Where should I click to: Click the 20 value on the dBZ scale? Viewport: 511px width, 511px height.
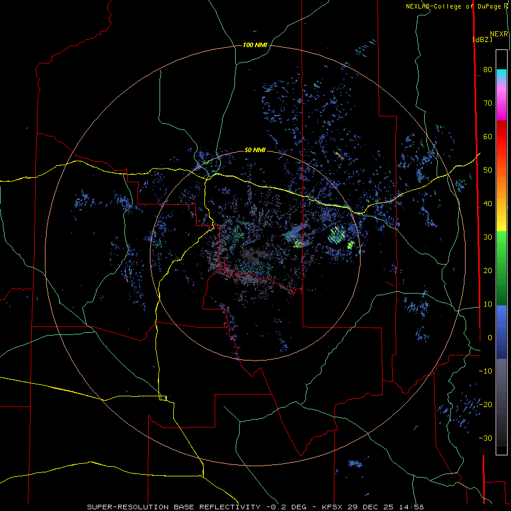pyautogui.click(x=488, y=271)
